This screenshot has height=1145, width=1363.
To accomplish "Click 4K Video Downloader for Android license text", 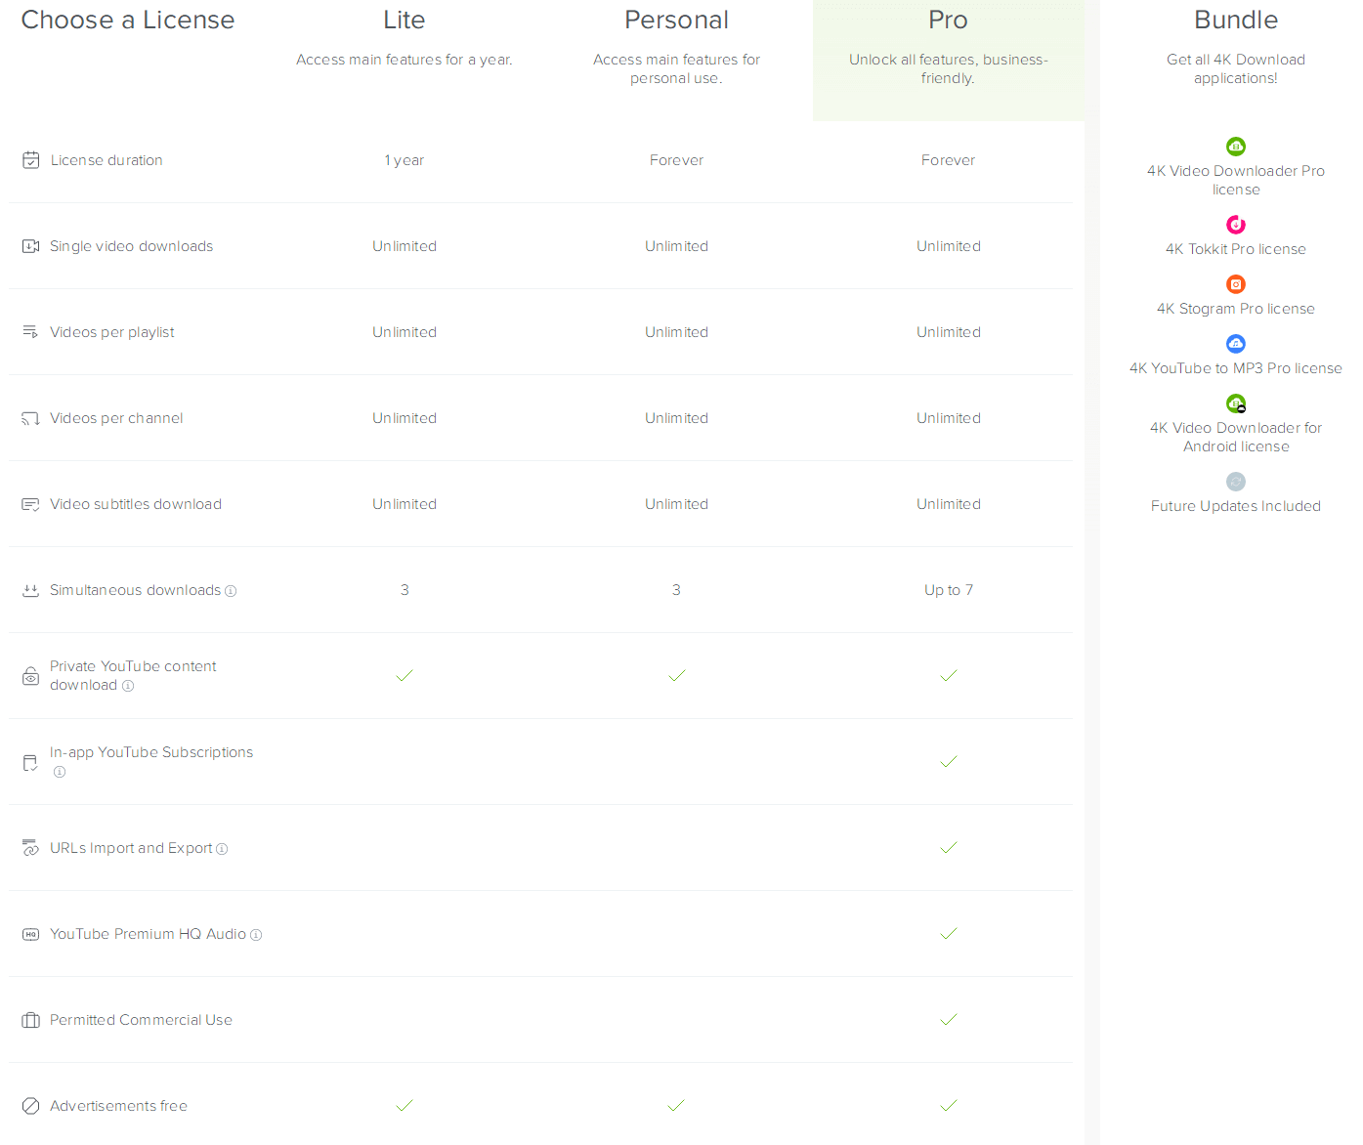I will point(1236,437).
